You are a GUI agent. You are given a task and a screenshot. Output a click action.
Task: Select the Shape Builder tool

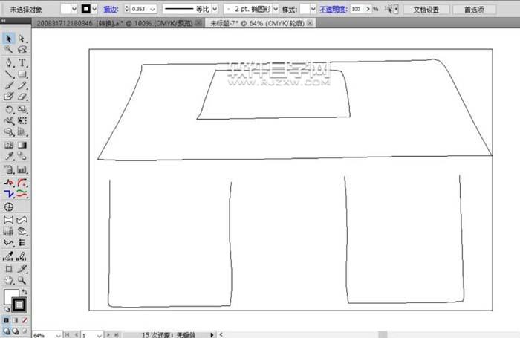tap(9, 132)
